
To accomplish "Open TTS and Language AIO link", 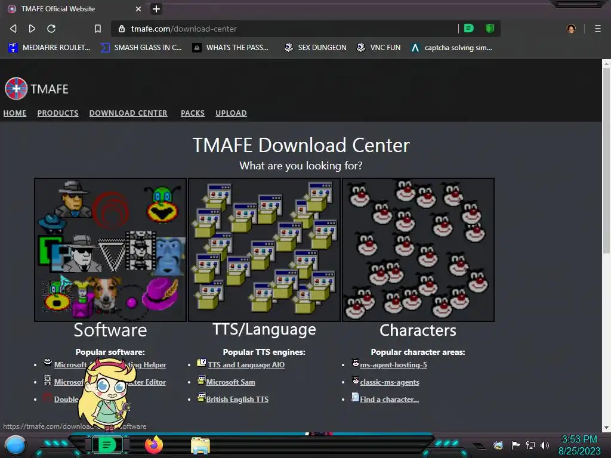I will pos(246,365).
